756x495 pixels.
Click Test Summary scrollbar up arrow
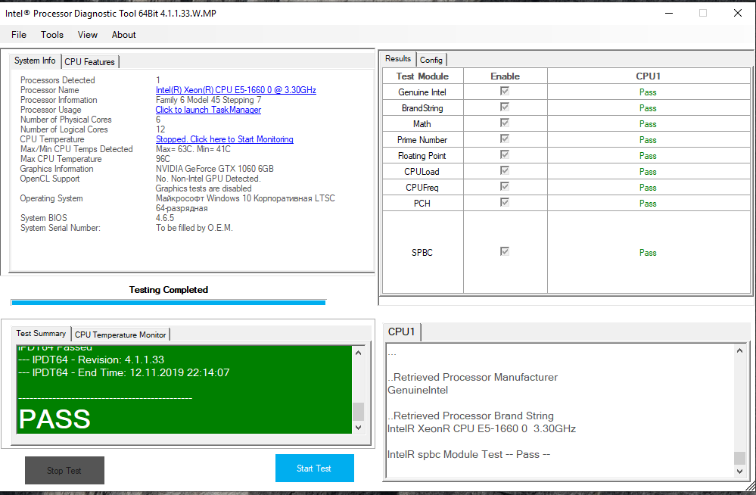[x=358, y=353]
